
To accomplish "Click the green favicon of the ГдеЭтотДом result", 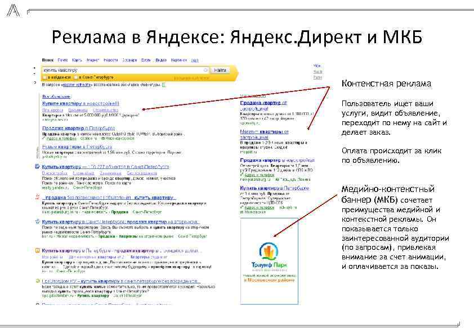I will [x=38, y=281].
